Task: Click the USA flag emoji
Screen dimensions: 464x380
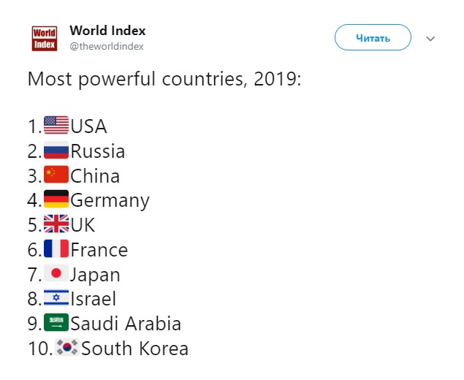Action: click(x=56, y=125)
